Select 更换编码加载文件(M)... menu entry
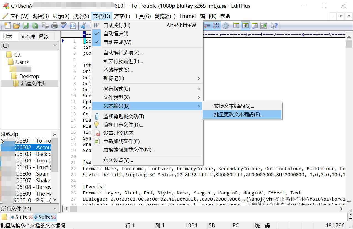Screen dimensions: 353x229 click(x=148, y=150)
